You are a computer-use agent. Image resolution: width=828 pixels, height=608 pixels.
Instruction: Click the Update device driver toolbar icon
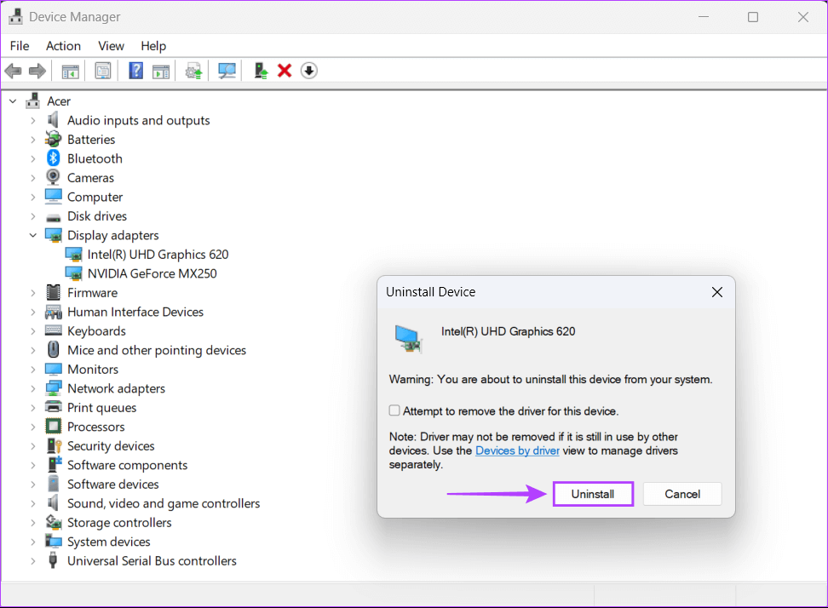194,71
